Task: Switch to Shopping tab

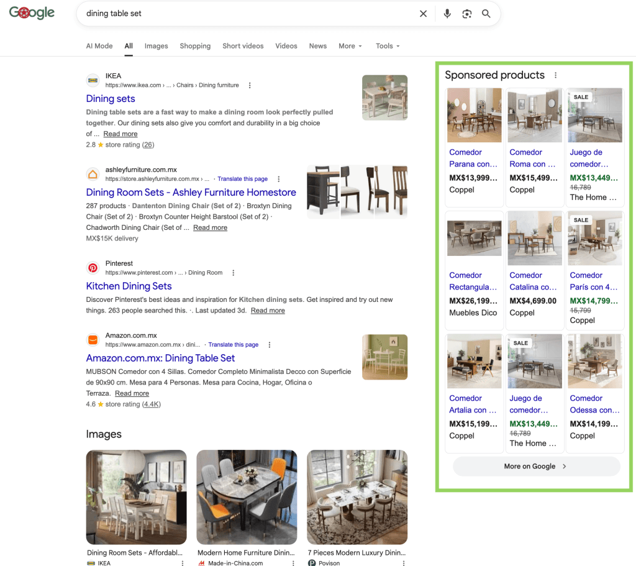Action: pyautogui.click(x=195, y=46)
